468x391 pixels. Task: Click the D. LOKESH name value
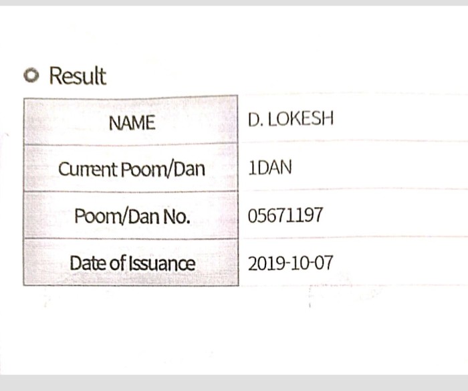coord(291,120)
